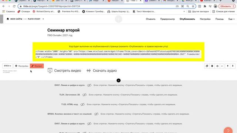Image resolution: width=237 pixels, height=133 pixels.
Task: Open the Список для чтения reading list
Action: (x=224, y=11)
